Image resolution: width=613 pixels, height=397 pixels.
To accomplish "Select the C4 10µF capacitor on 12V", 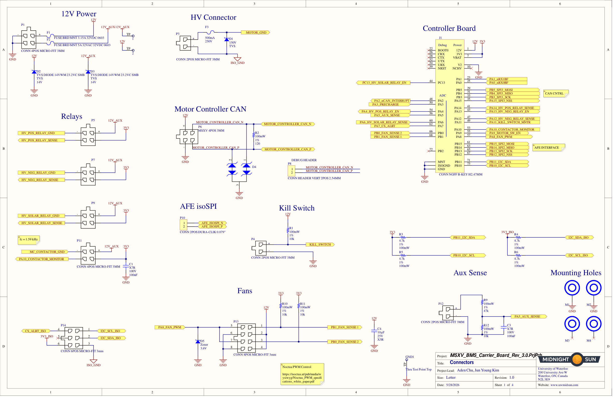I will (374, 331).
